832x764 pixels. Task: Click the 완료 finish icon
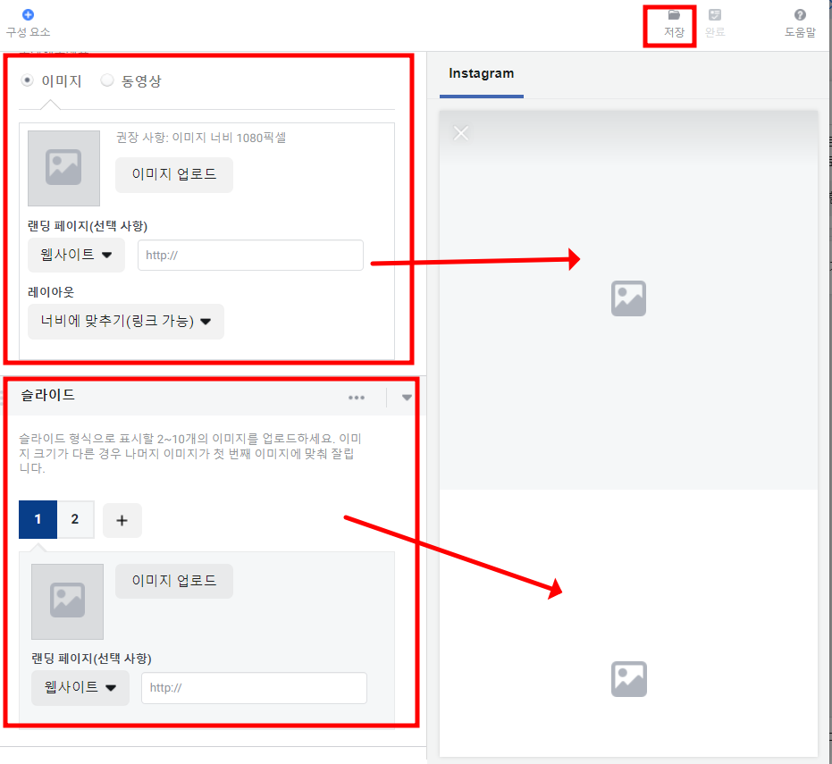click(x=715, y=15)
